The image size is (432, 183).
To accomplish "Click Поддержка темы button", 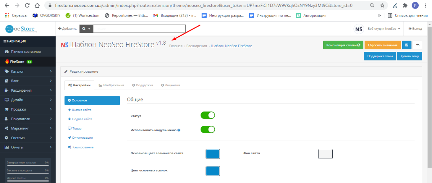I will coord(380,56).
